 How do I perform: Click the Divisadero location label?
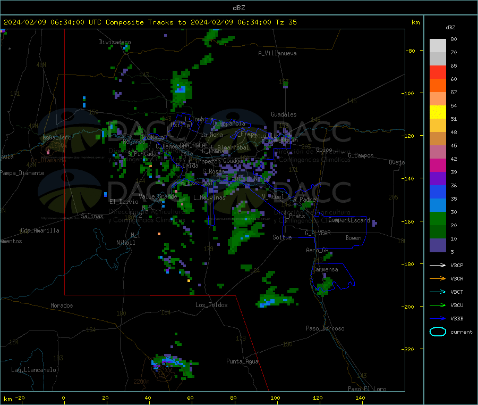coord(115,42)
